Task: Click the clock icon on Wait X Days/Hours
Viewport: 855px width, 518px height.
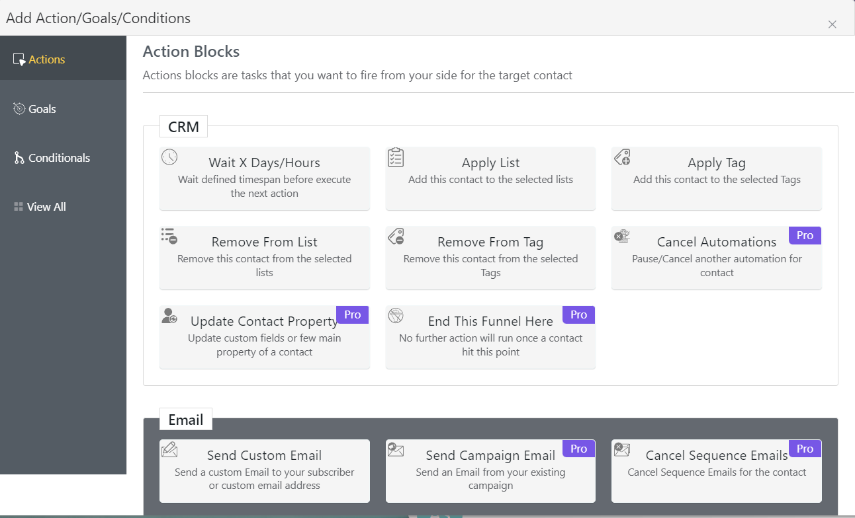Action: 169,157
